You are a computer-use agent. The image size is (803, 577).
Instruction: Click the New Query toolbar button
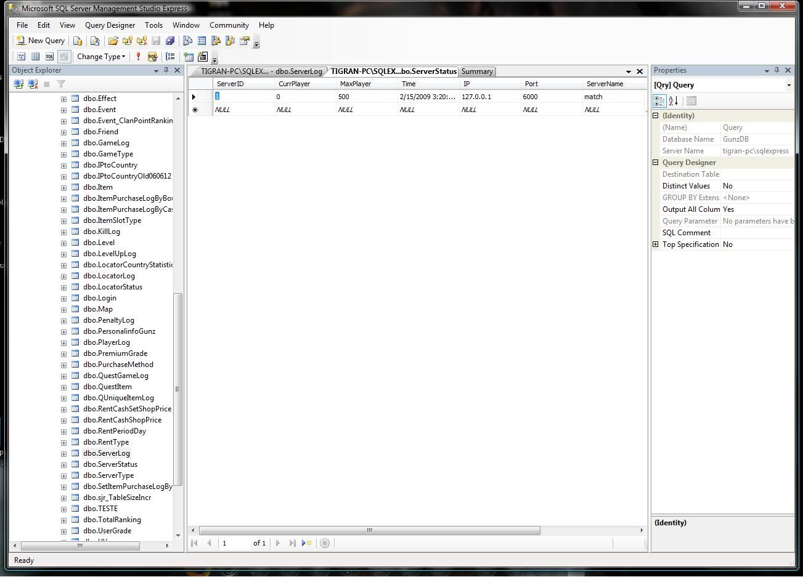click(41, 41)
